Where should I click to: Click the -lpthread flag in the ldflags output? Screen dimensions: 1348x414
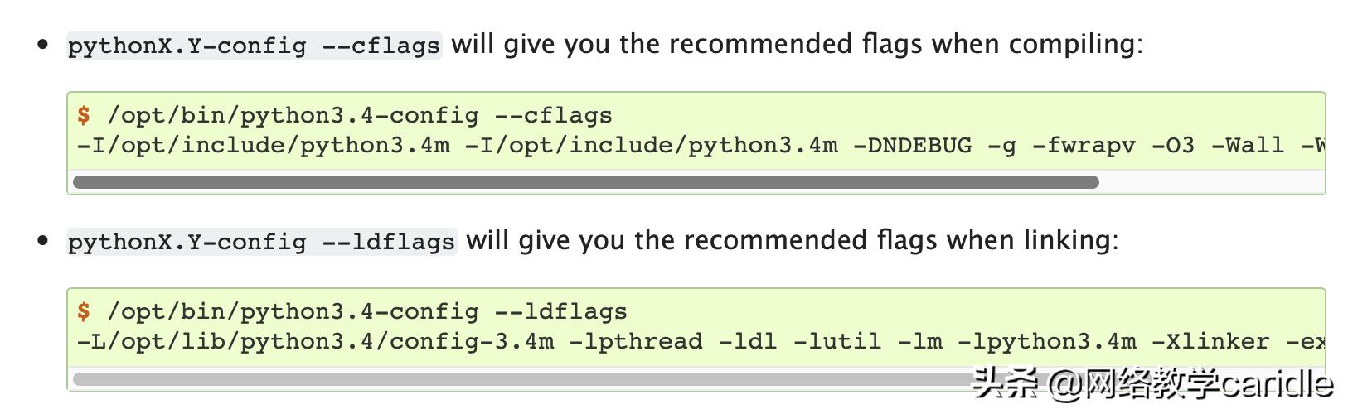[x=636, y=341]
